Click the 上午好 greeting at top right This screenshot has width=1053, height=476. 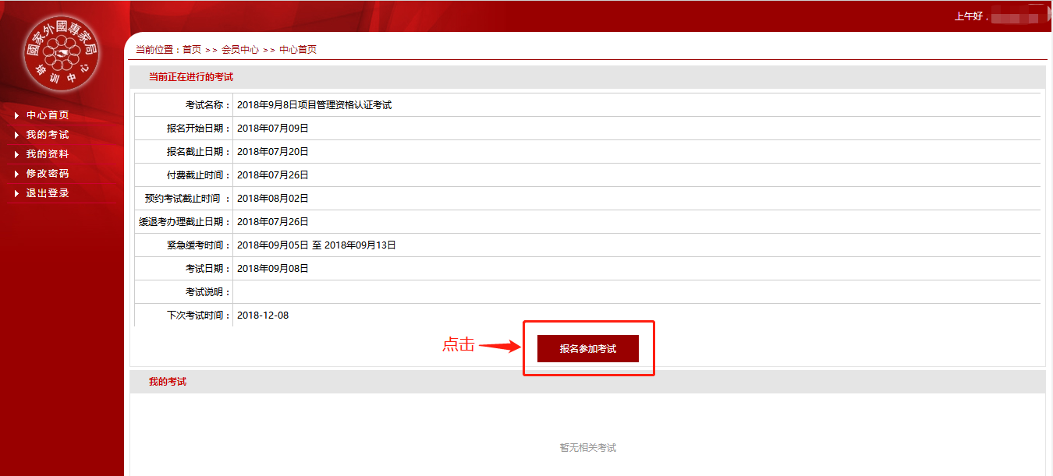970,16
